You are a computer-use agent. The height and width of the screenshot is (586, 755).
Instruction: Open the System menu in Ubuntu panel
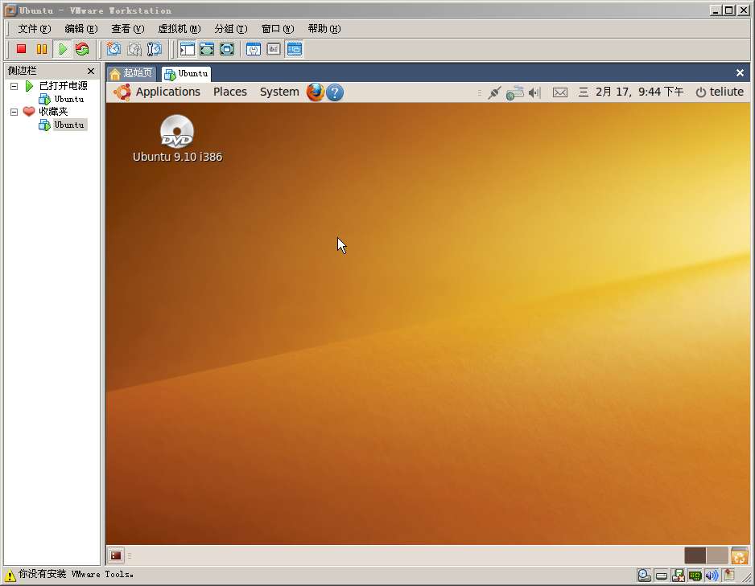click(279, 92)
